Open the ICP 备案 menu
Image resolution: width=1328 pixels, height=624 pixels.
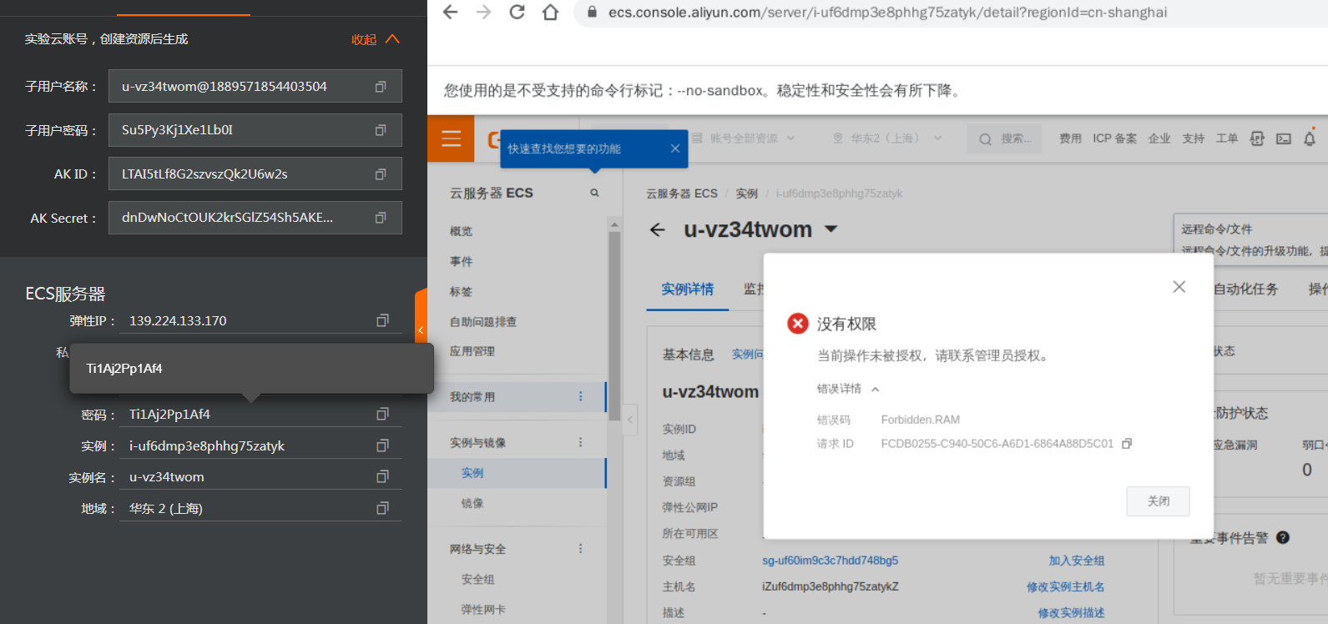(x=1115, y=138)
